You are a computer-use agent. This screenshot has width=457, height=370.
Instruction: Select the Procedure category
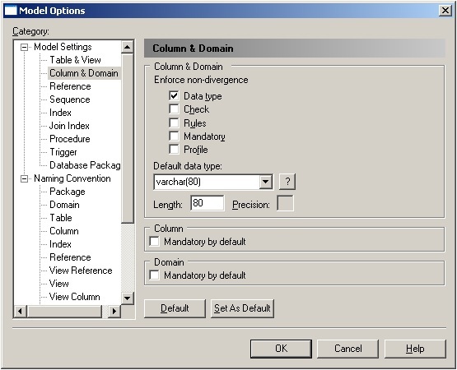(x=70, y=139)
